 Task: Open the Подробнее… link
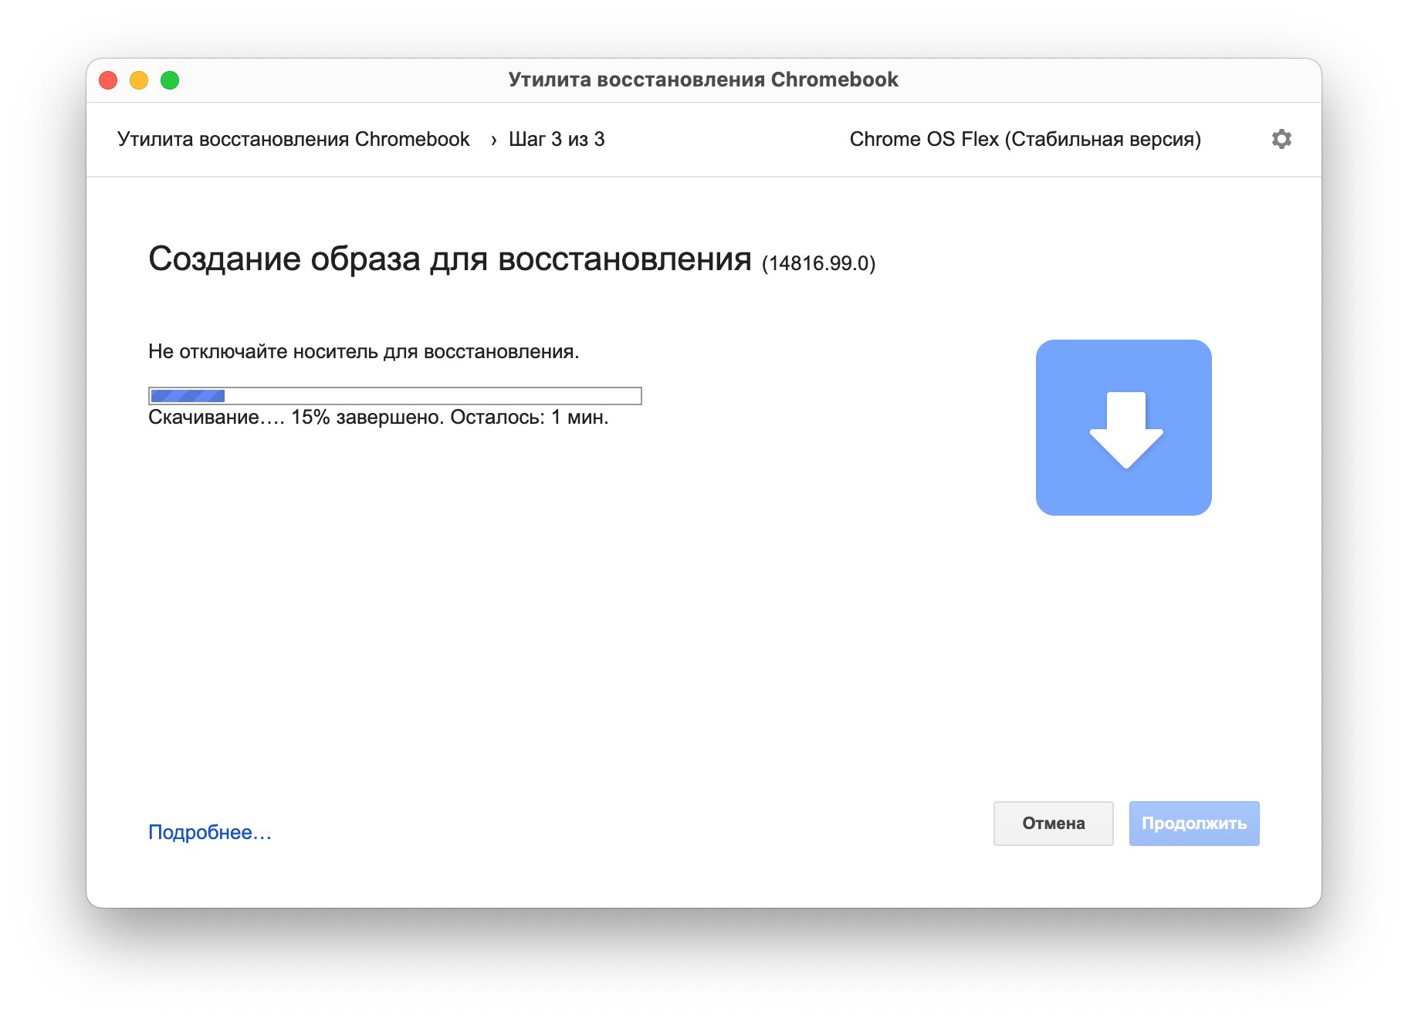[209, 832]
